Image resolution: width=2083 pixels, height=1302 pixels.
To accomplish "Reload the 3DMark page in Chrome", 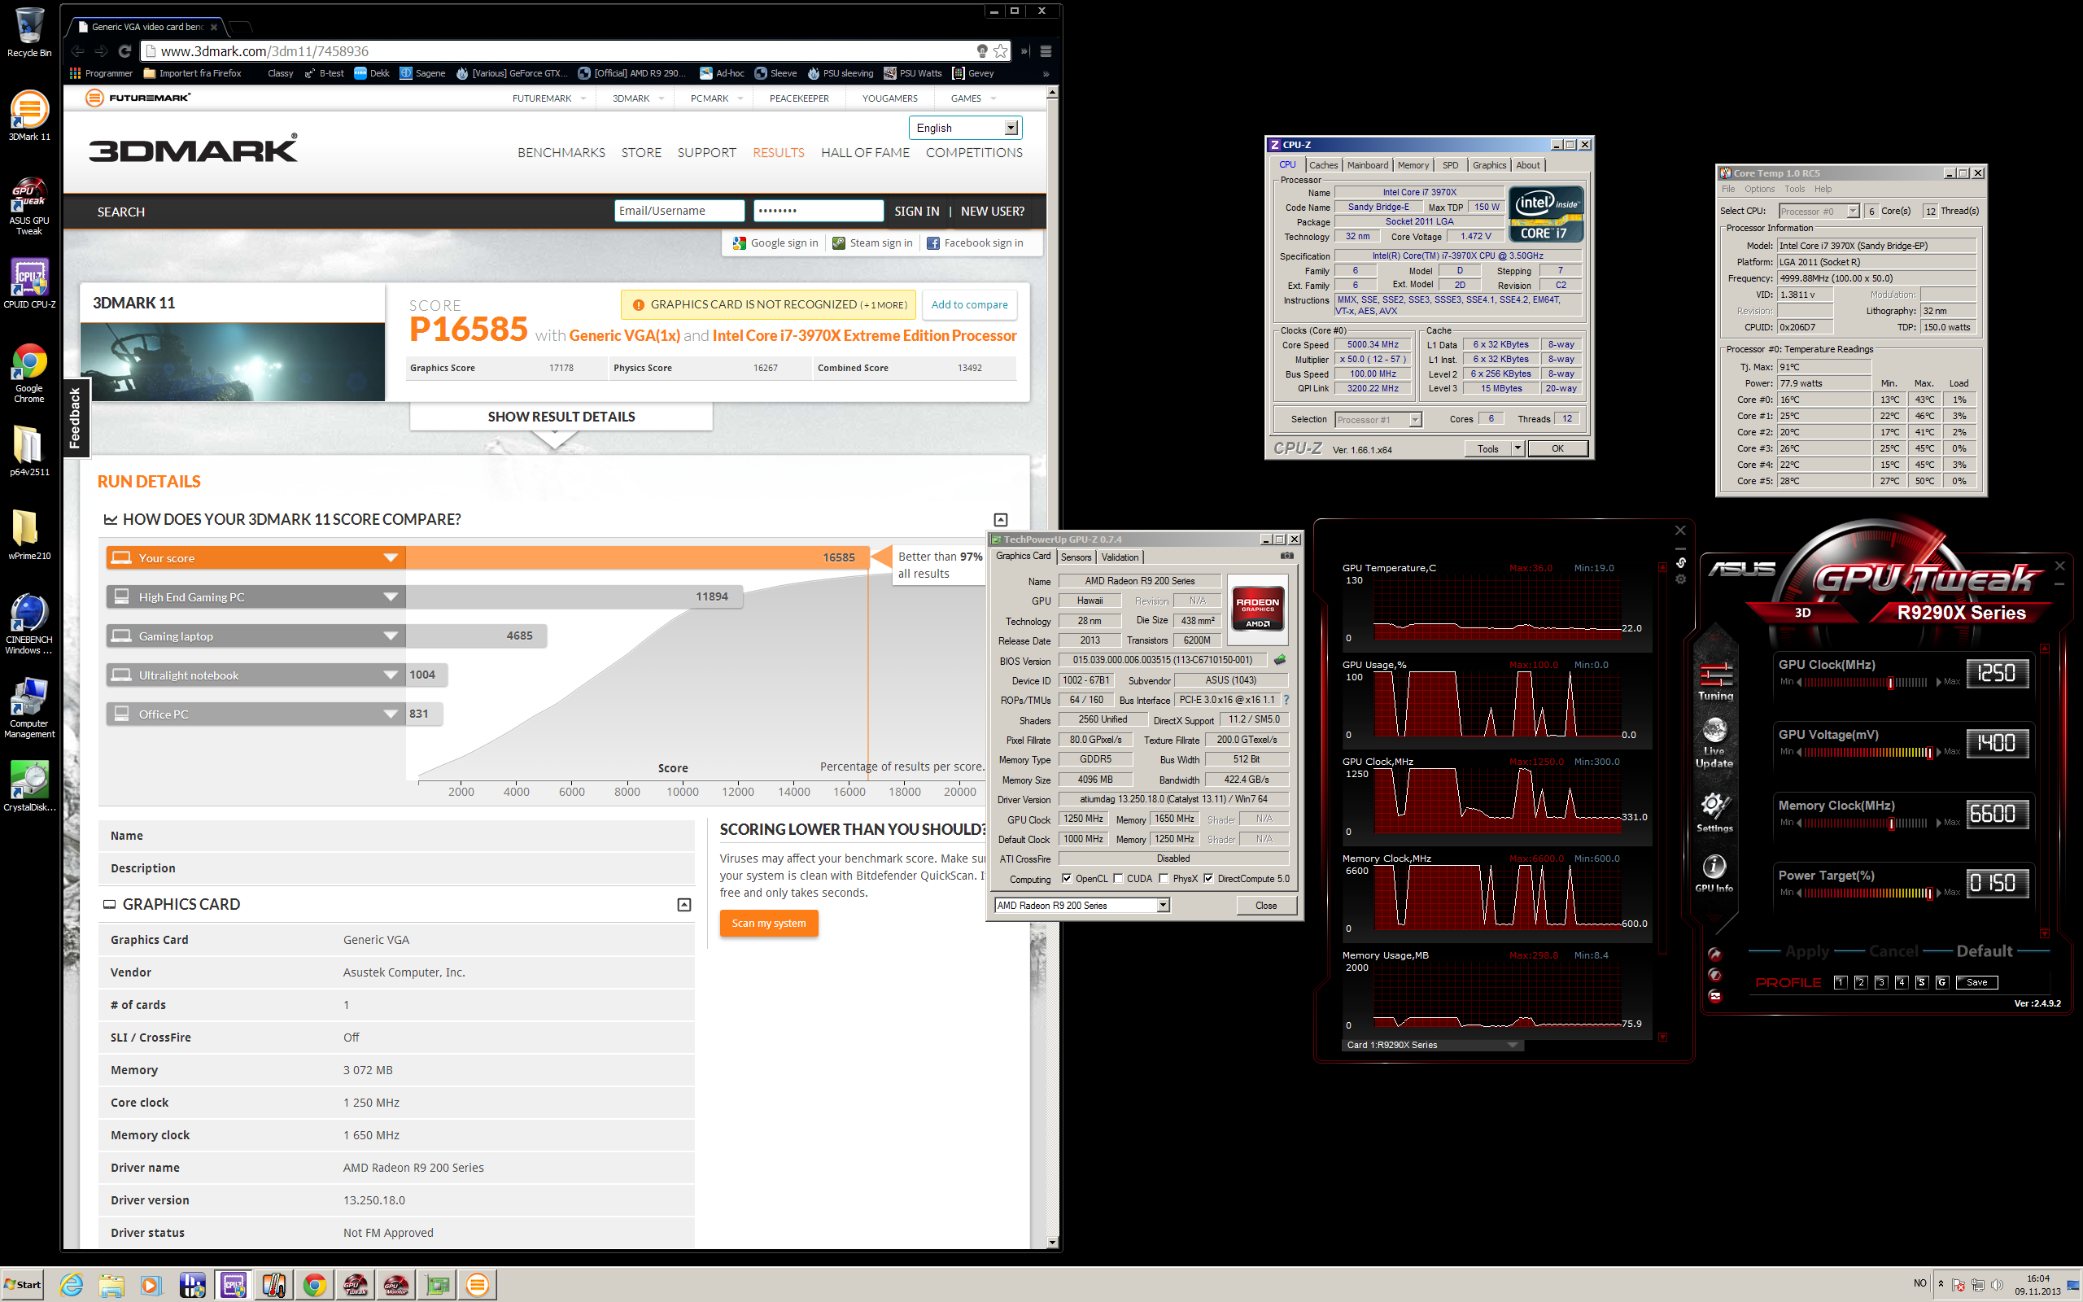I will point(124,50).
